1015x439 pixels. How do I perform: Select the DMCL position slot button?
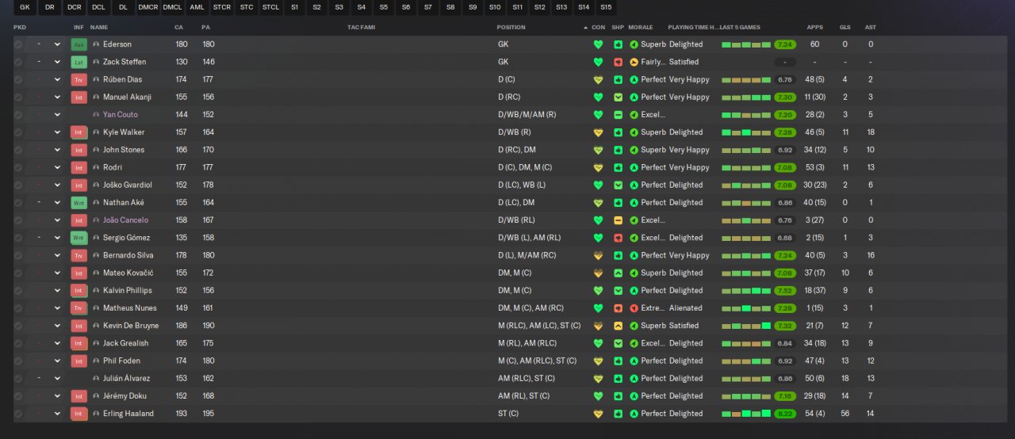point(173,7)
